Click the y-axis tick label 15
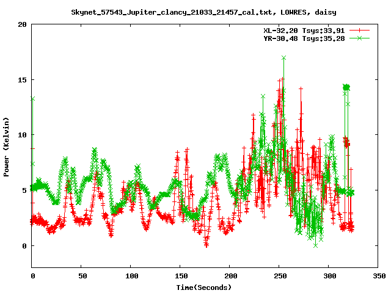391x293 pixels. tap(22, 80)
